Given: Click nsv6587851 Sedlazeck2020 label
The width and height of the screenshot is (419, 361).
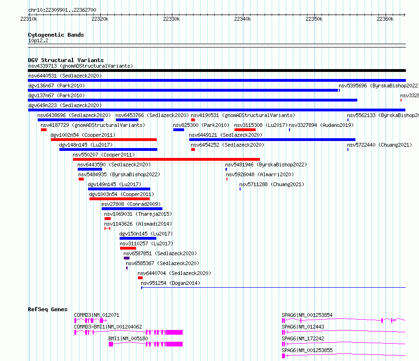Looking at the screenshot, I should click(x=160, y=253).
